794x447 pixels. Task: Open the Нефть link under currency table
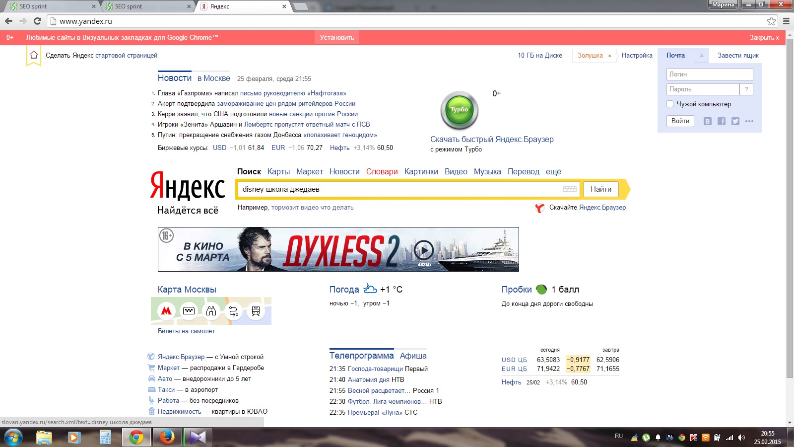512,382
